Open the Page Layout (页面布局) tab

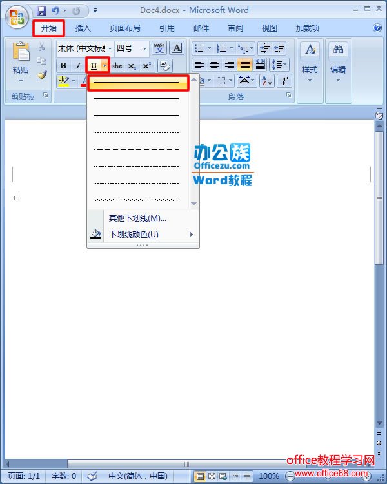[124, 28]
